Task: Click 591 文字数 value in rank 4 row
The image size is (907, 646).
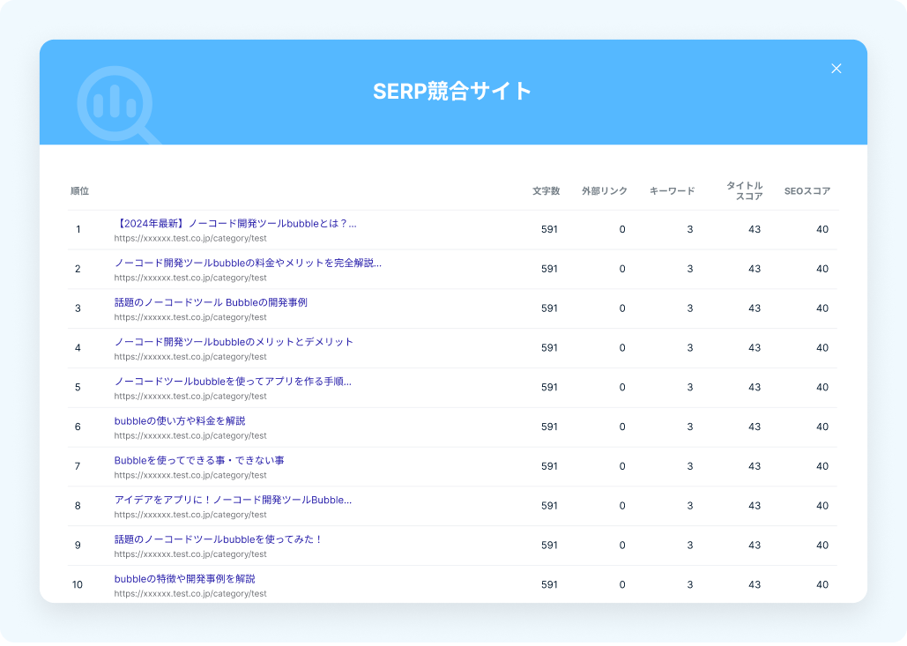Action: click(x=549, y=348)
